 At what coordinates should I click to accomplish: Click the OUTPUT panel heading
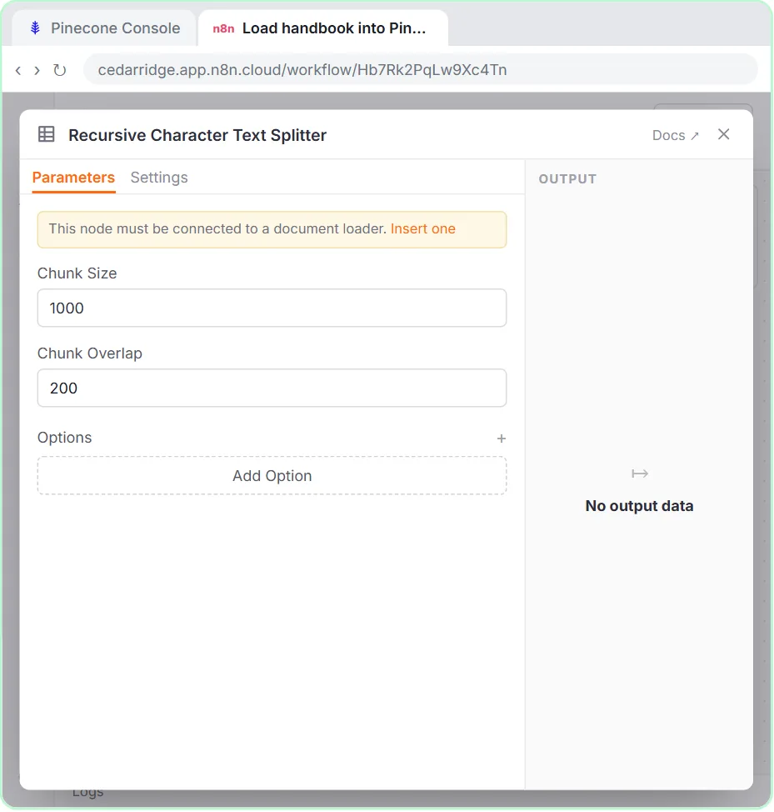pyautogui.click(x=567, y=179)
